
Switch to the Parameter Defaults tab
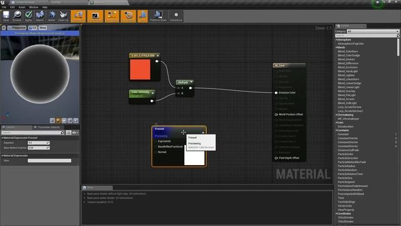coord(49,127)
